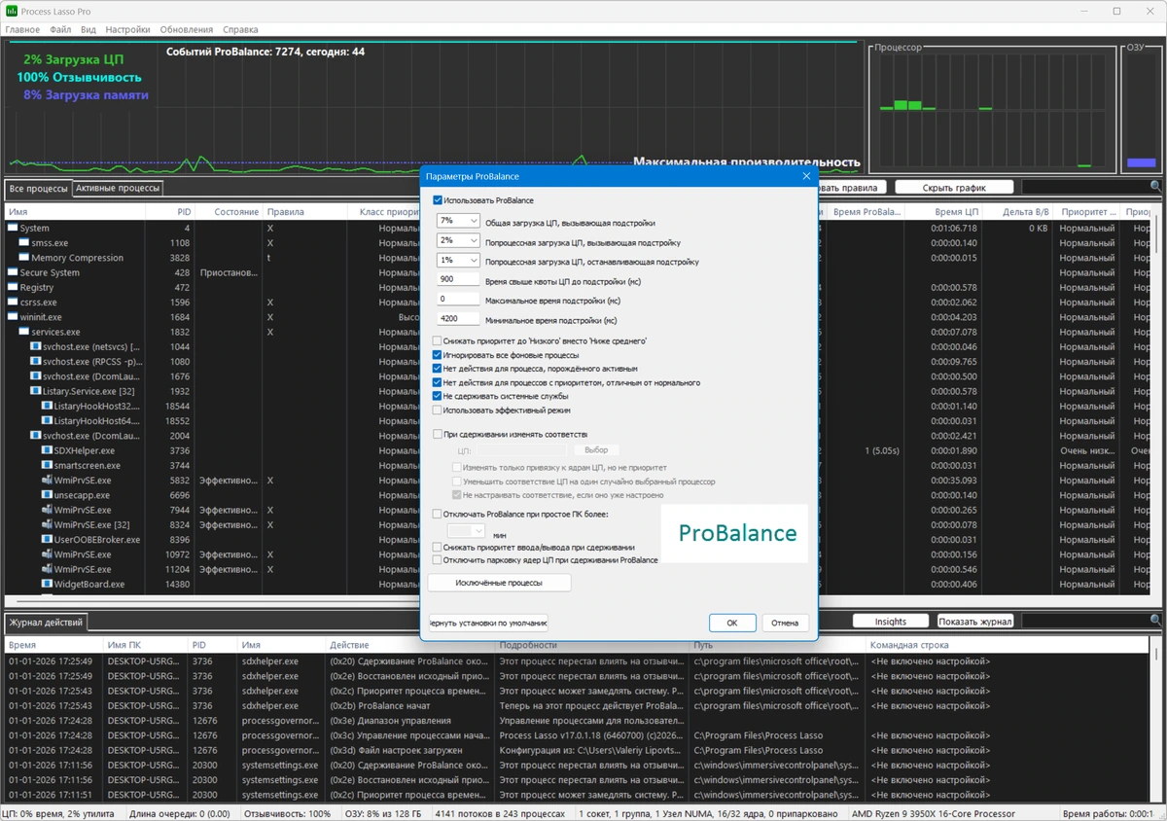The height and width of the screenshot is (821, 1167).
Task: Click the Memory Compression process icon
Action: (x=24, y=258)
